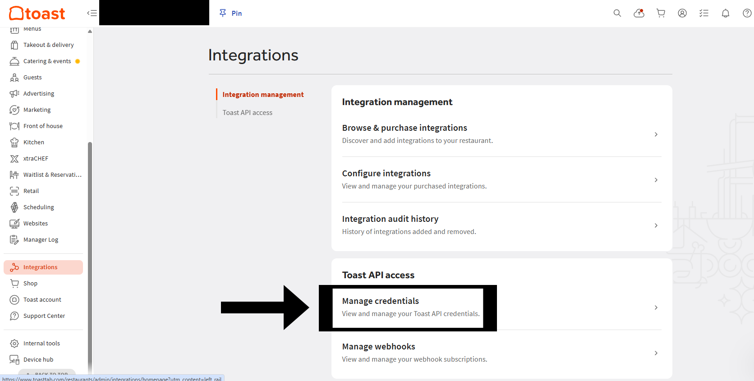Viewport: 754px width, 381px height.
Task: Click the Shop cart icon in sidebar
Action: [x=14, y=284]
